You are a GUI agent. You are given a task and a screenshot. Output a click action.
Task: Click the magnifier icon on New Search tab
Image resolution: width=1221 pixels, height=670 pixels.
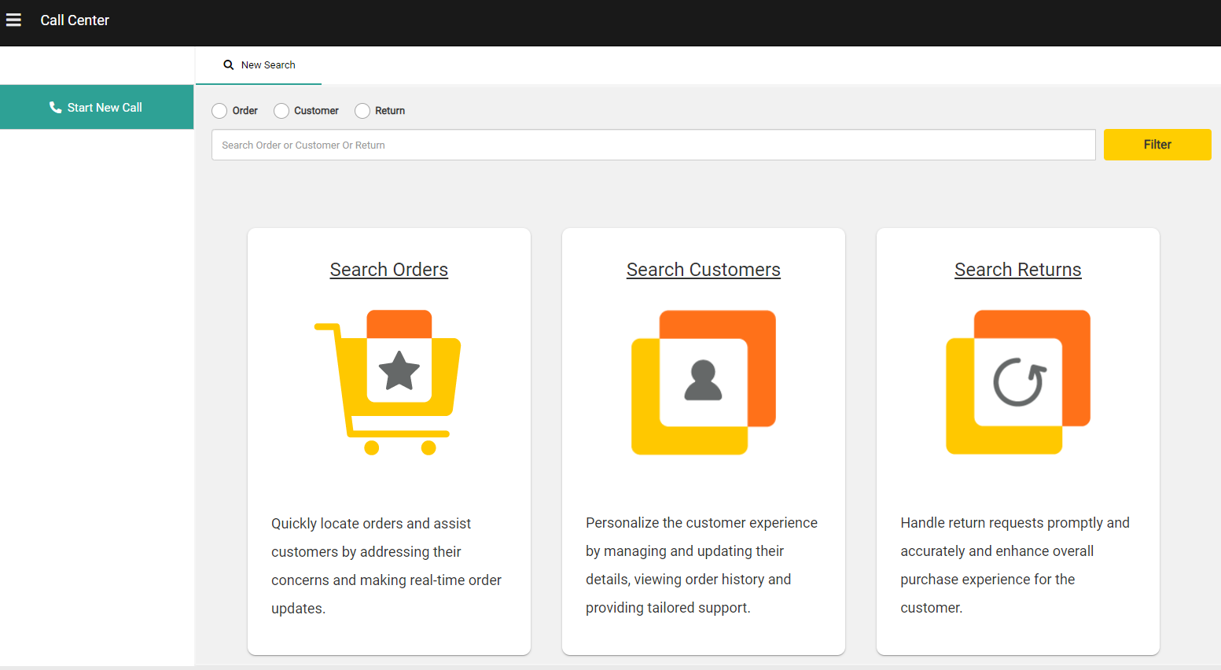pos(228,64)
